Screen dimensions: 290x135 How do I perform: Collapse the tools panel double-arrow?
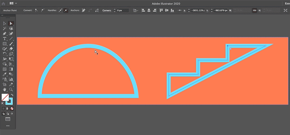3,16
